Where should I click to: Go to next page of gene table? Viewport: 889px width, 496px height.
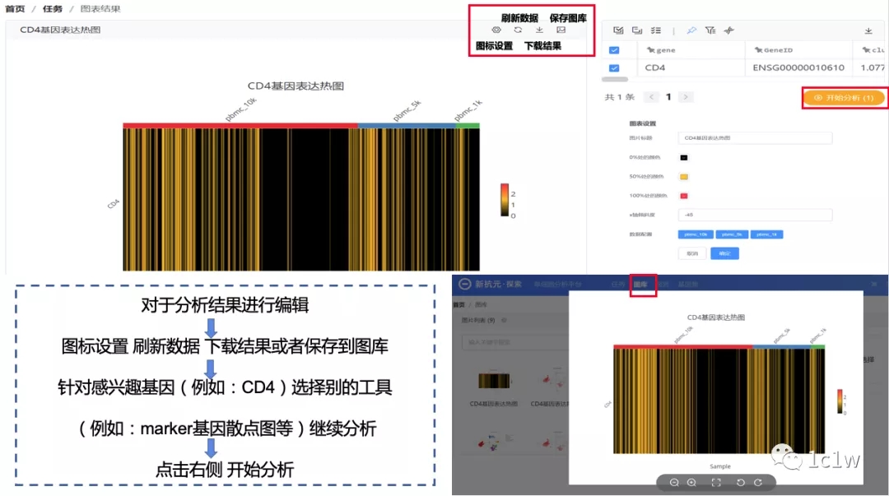pos(686,97)
